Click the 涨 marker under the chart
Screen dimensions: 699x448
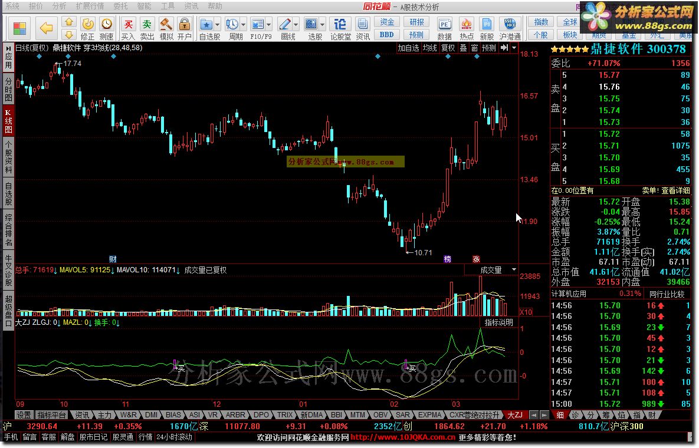[476, 259]
